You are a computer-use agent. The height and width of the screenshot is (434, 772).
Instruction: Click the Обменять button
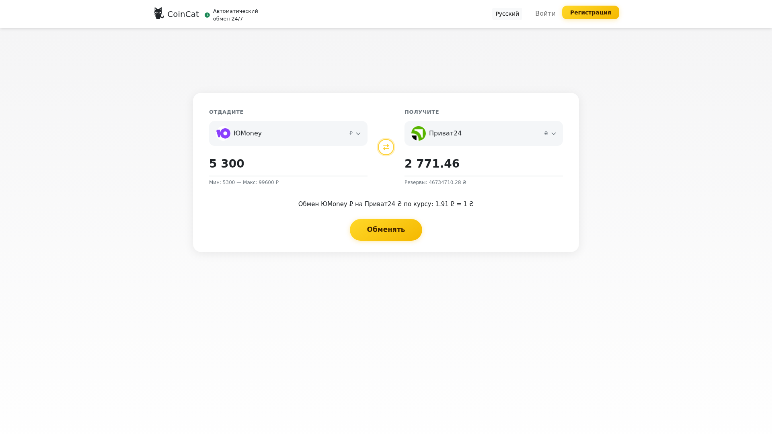point(386,230)
